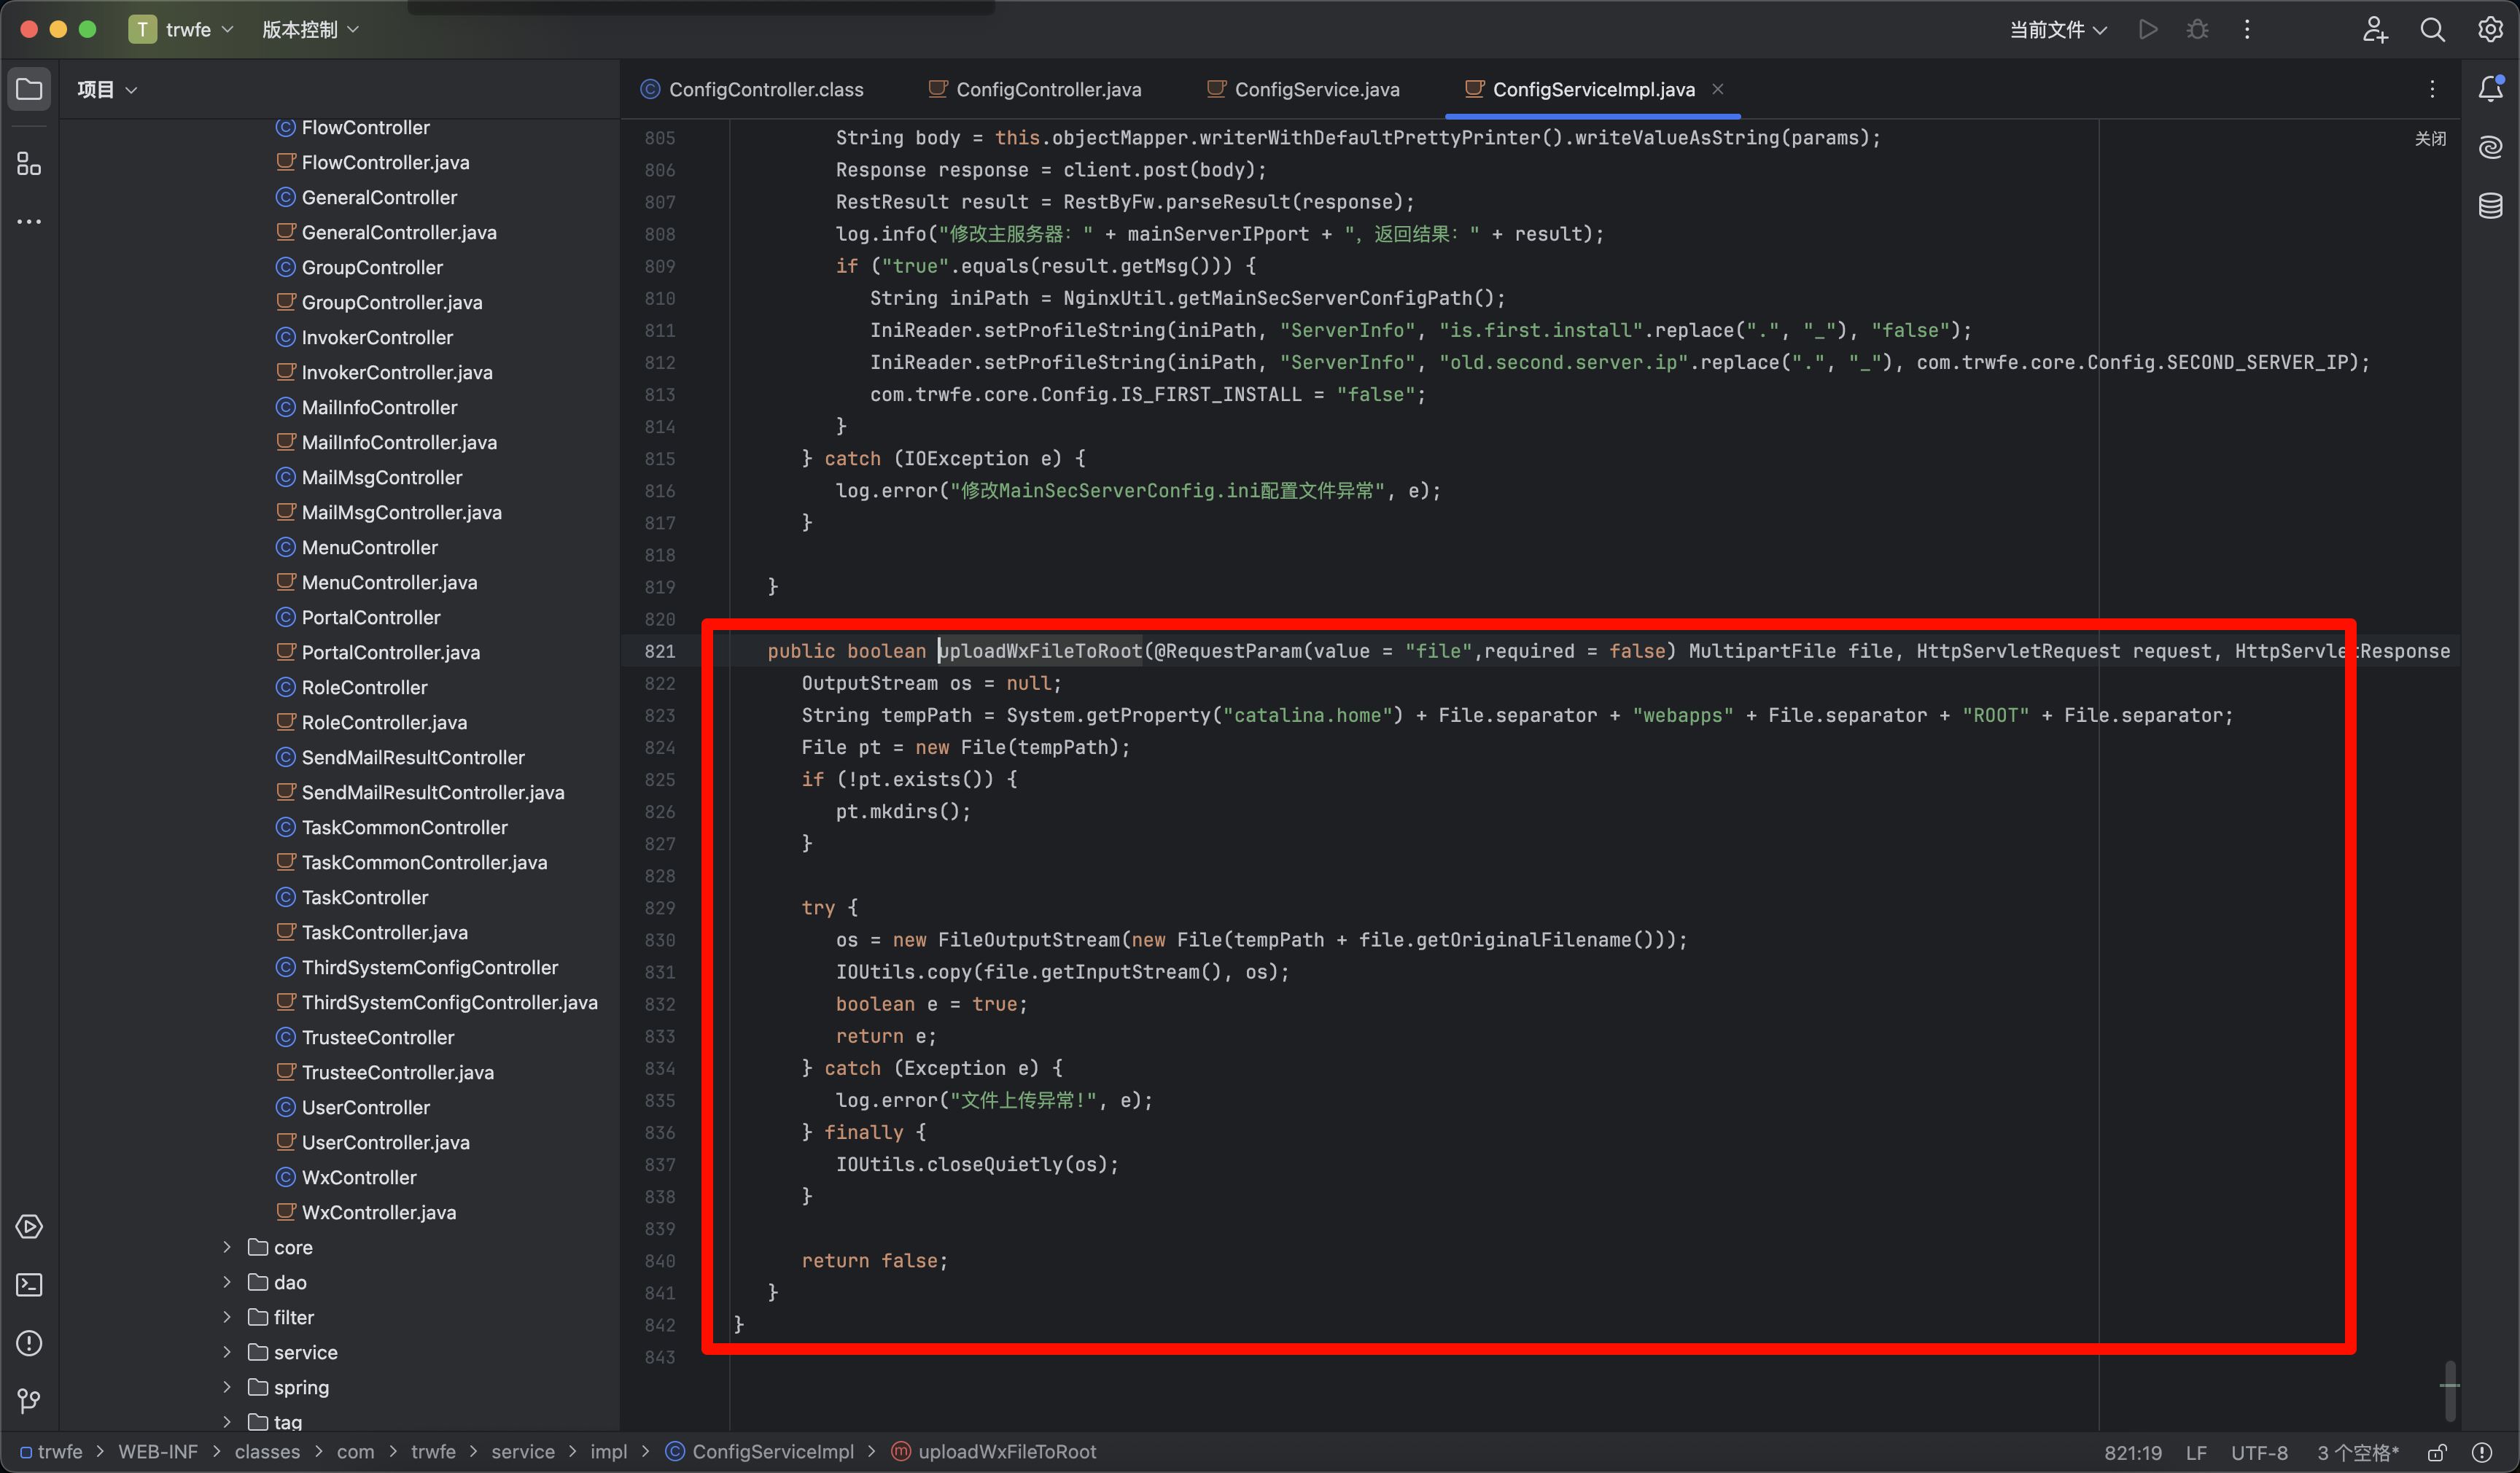Click the Run play button
The image size is (2520, 1473).
[x=2147, y=30]
